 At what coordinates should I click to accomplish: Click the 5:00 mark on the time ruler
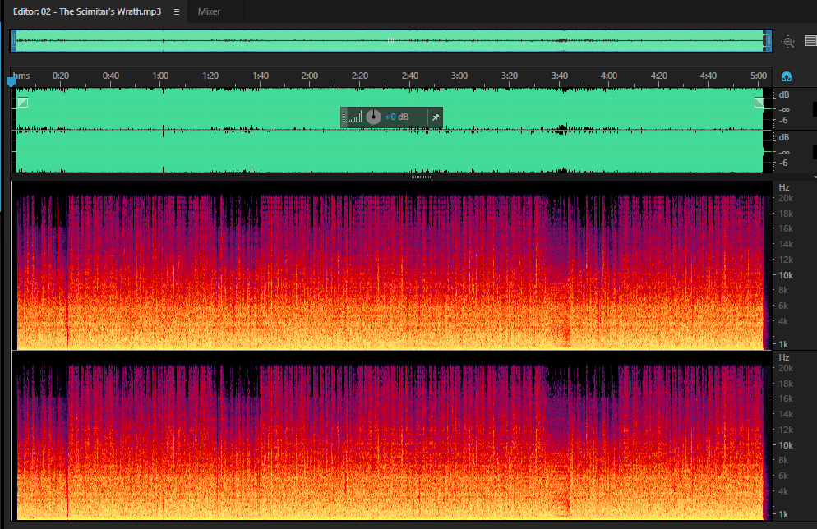click(x=758, y=76)
